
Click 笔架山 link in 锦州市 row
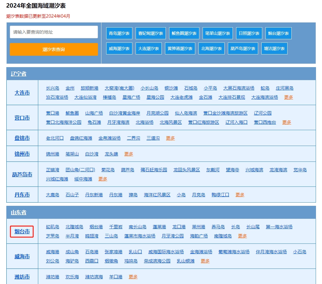point(72,154)
